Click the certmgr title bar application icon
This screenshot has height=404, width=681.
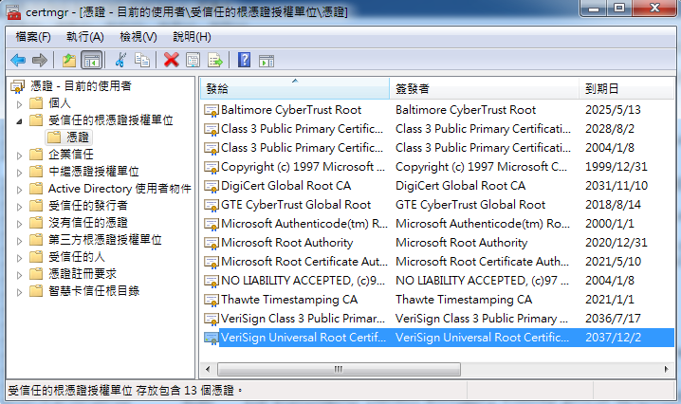point(13,12)
